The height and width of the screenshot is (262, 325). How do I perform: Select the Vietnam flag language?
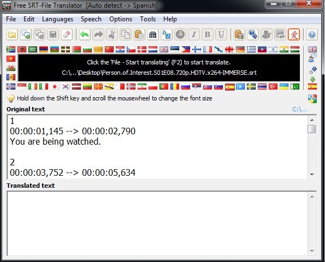[x=11, y=59]
